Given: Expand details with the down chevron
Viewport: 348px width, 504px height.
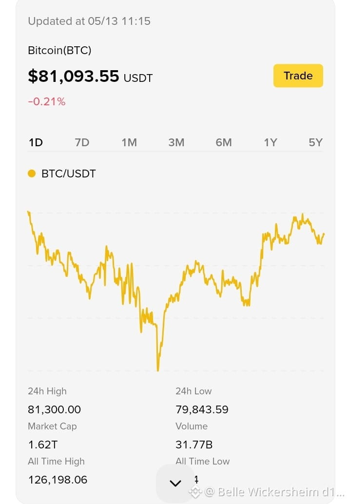Looking at the screenshot, I should [175, 483].
